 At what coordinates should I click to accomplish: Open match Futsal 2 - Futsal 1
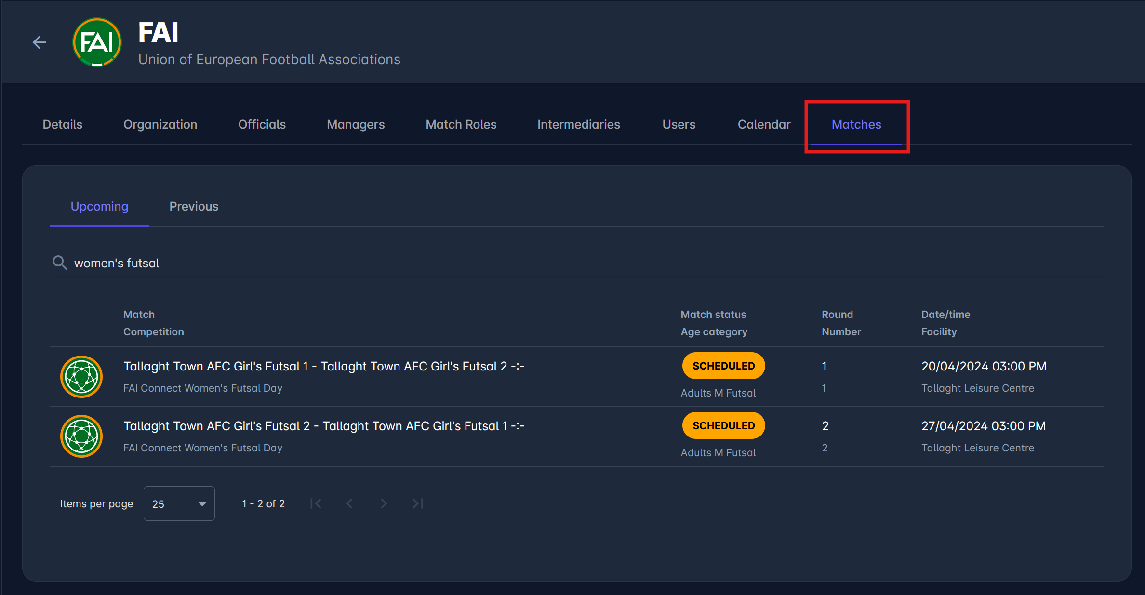pos(324,426)
